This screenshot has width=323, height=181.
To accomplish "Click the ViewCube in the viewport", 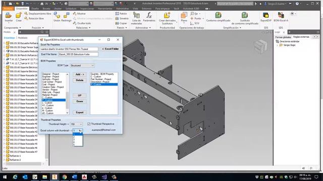I will click(x=260, y=46).
